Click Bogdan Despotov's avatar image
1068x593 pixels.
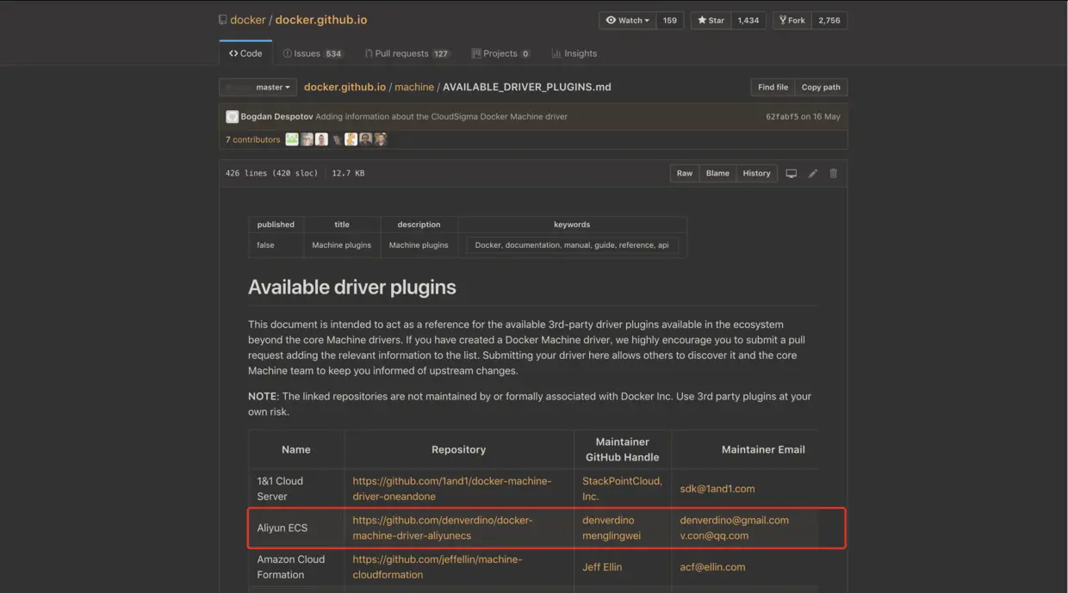[x=233, y=117]
